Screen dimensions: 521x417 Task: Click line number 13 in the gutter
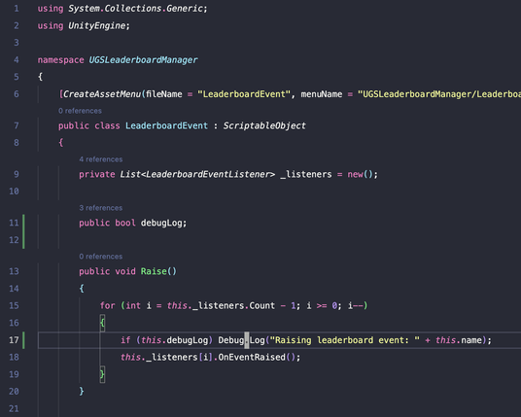click(x=14, y=271)
